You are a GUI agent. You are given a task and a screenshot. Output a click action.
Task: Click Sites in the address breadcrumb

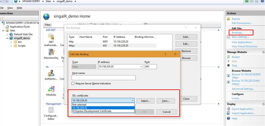pyautogui.click(x=48, y=1)
